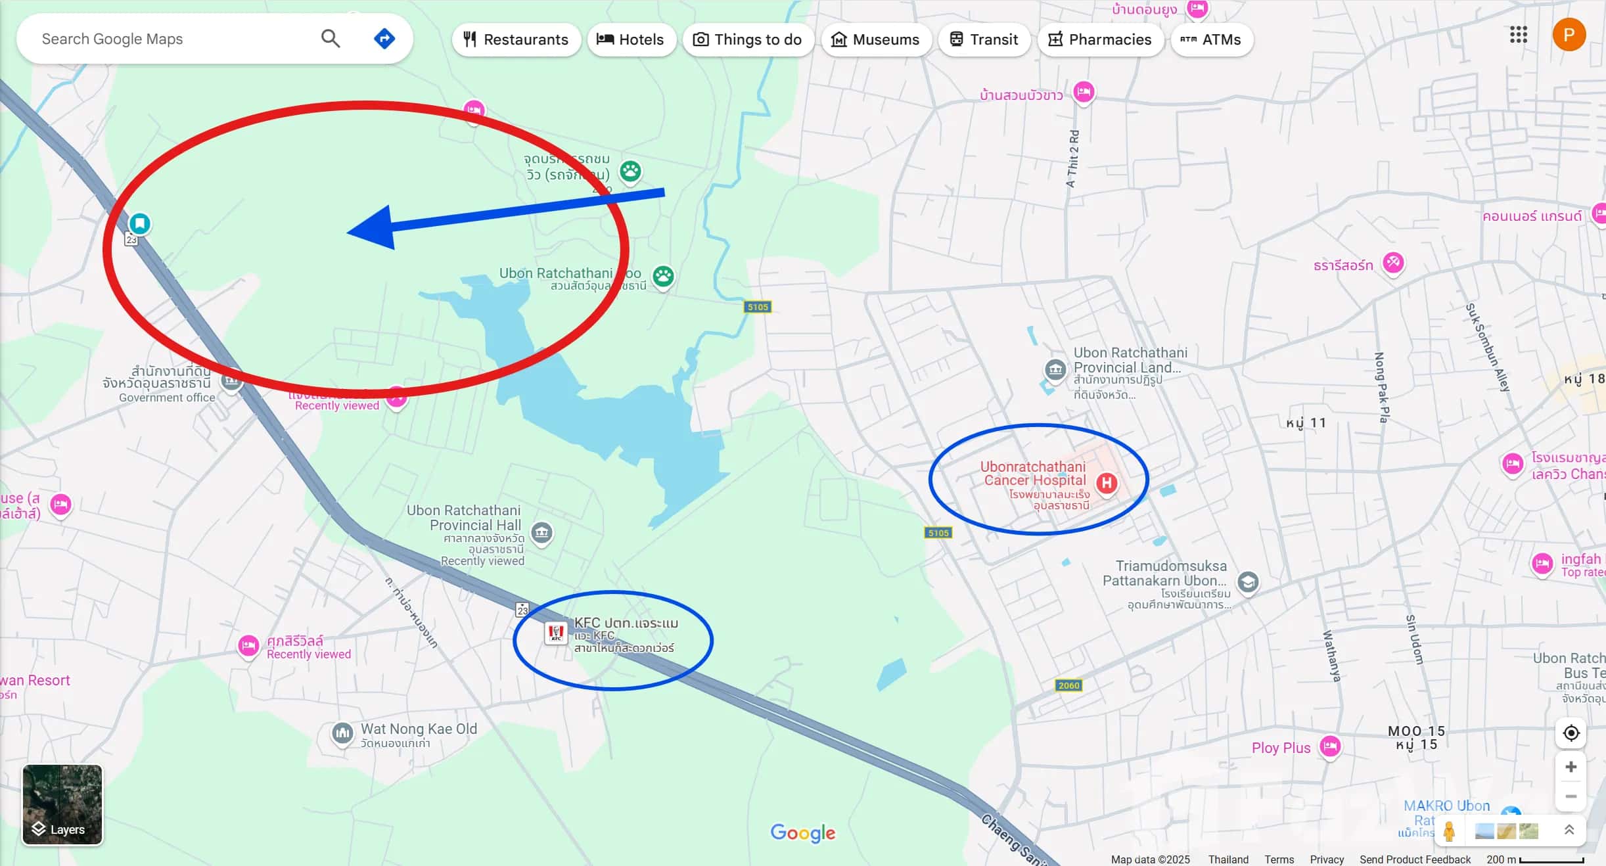Zoom in with the plus button
1606x866 pixels.
(x=1571, y=767)
